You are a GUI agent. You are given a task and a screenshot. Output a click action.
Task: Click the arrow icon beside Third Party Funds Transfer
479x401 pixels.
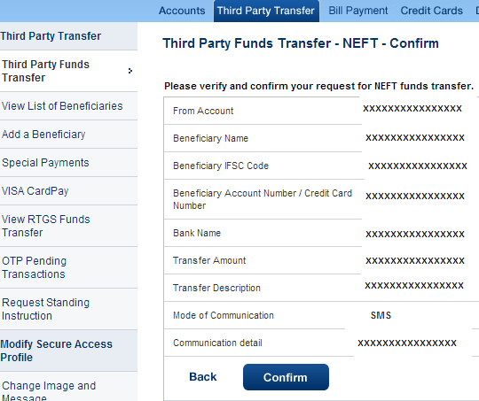[x=130, y=71]
